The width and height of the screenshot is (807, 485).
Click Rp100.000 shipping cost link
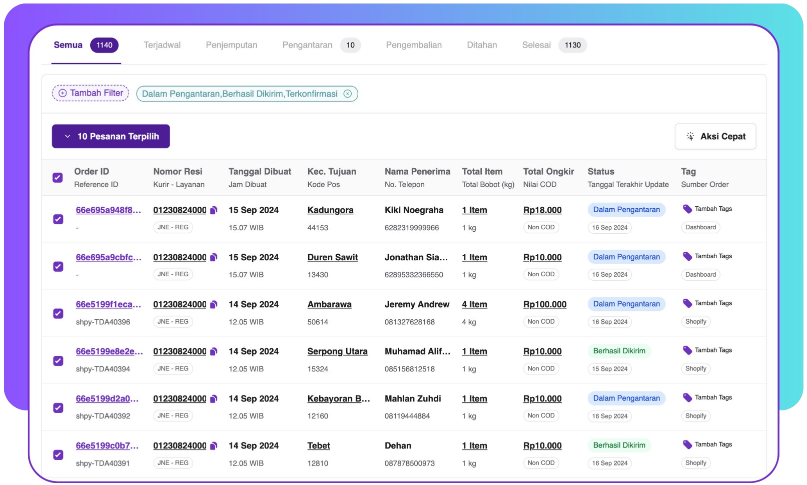point(545,304)
